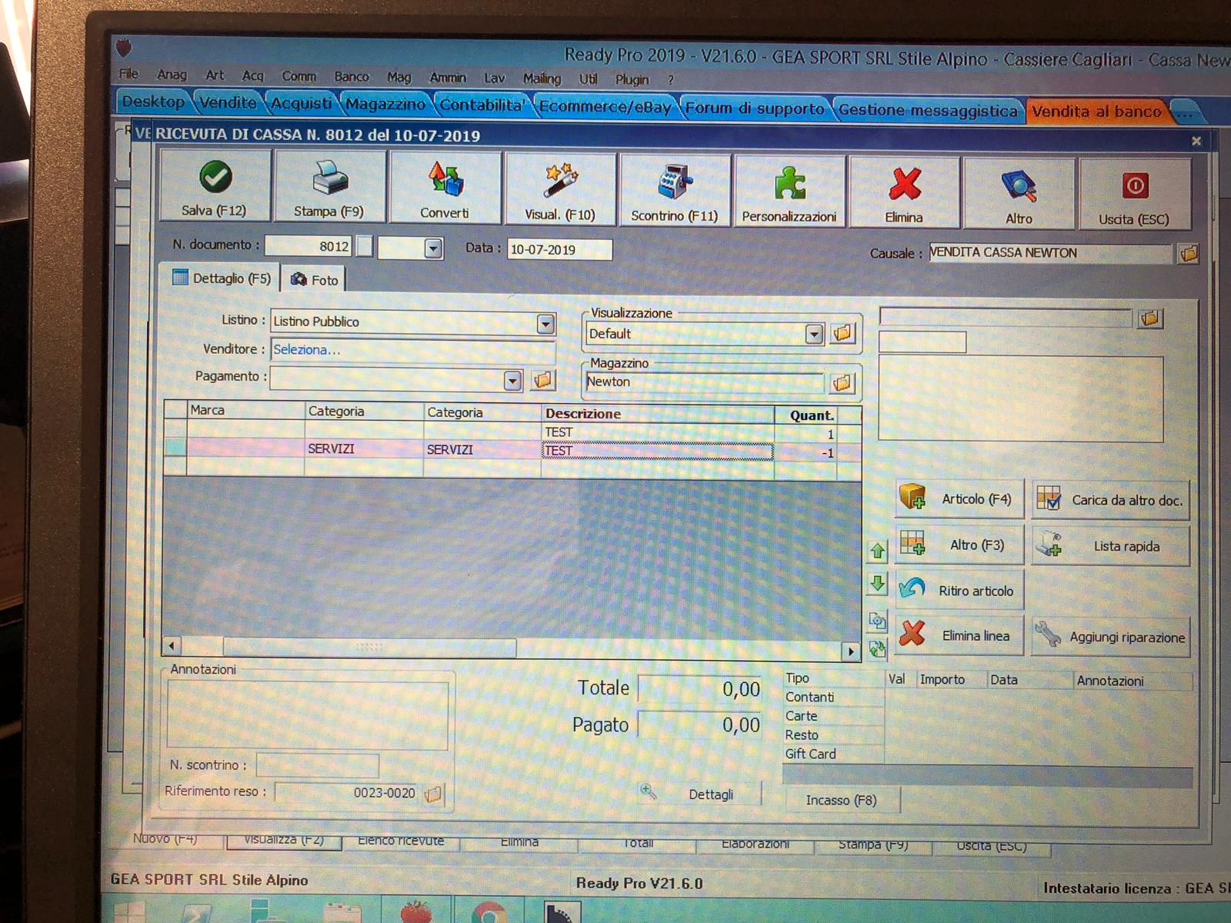Click Aggiungi riparazione button

[1110, 637]
